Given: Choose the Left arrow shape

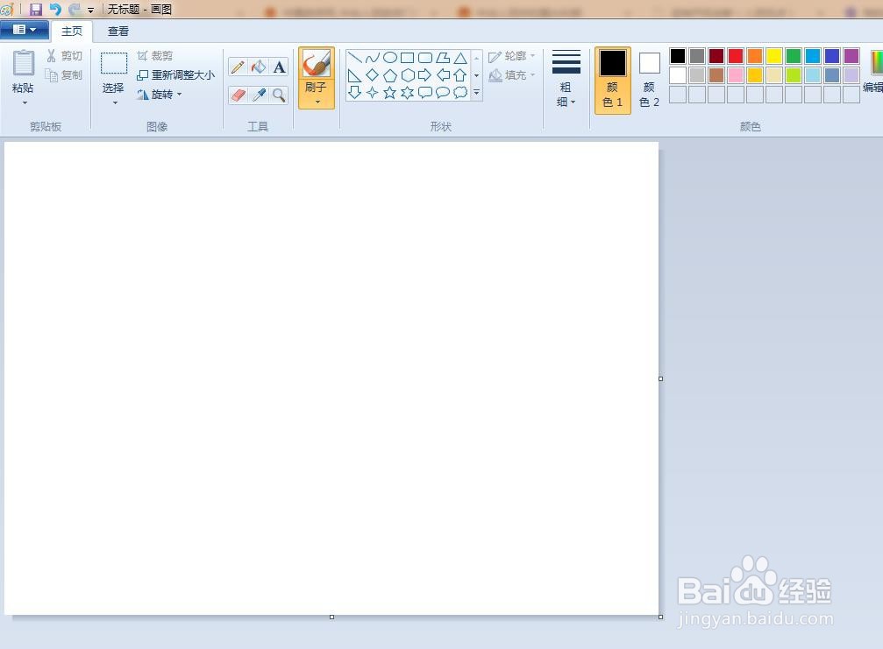Looking at the screenshot, I should (443, 74).
